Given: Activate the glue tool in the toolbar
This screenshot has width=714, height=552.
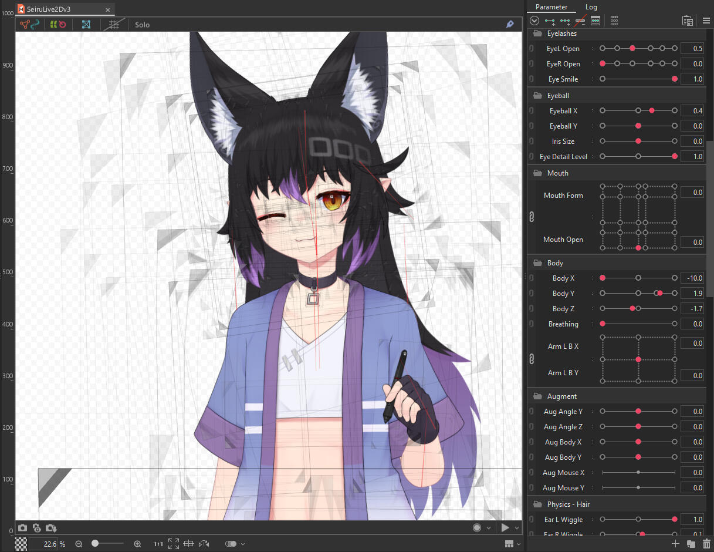Looking at the screenshot, I should (x=35, y=24).
